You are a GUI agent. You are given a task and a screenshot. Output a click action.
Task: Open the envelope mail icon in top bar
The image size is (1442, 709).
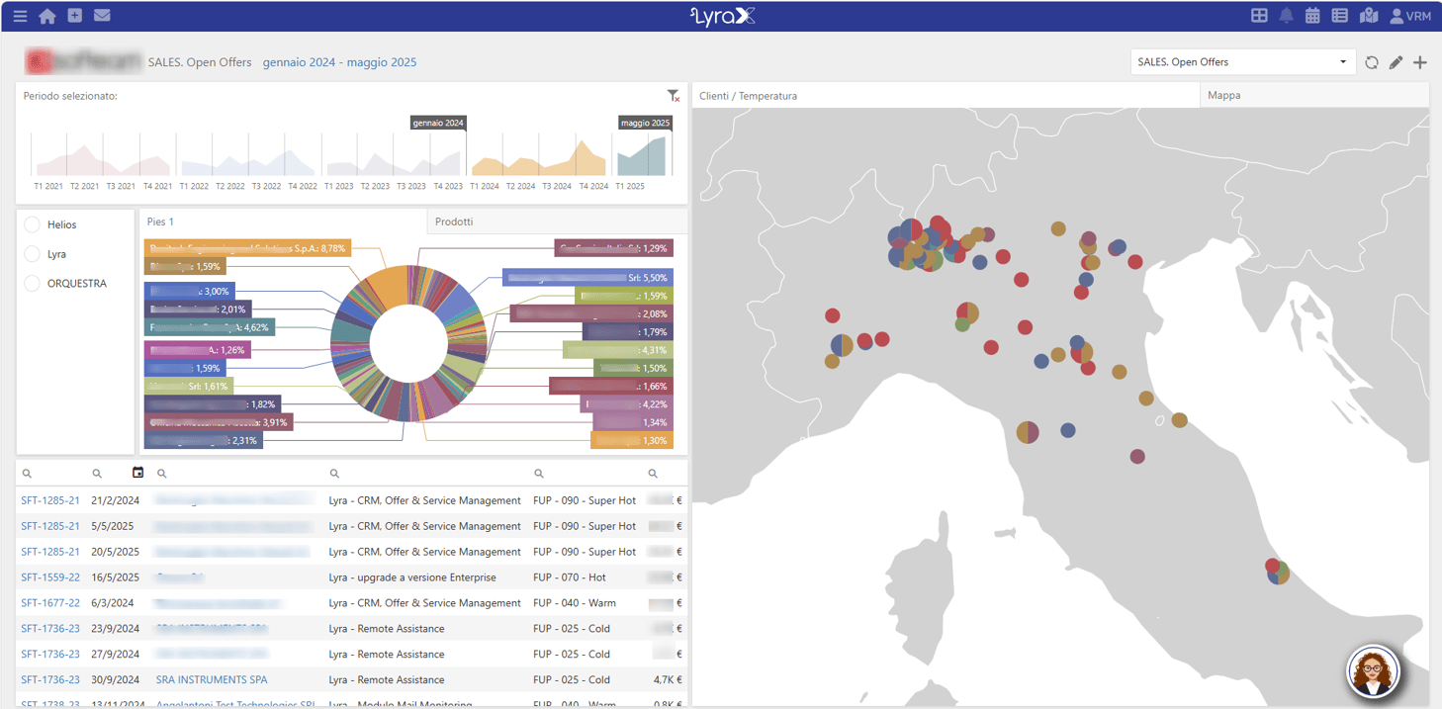[x=102, y=15]
